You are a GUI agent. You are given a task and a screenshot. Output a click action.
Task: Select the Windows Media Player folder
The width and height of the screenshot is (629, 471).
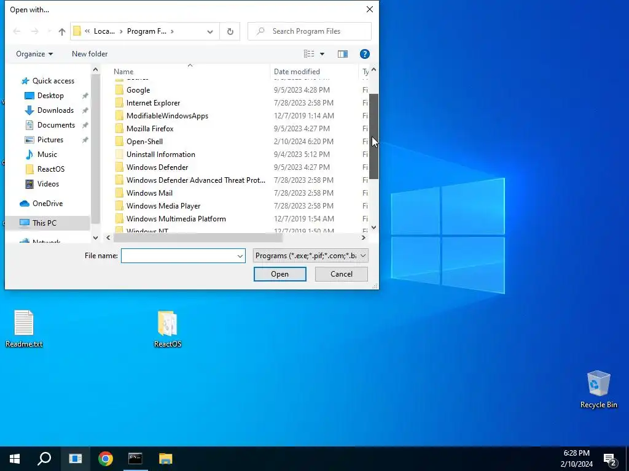[x=163, y=206]
